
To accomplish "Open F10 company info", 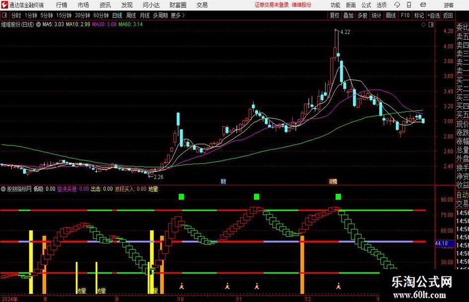I will click(405, 15).
